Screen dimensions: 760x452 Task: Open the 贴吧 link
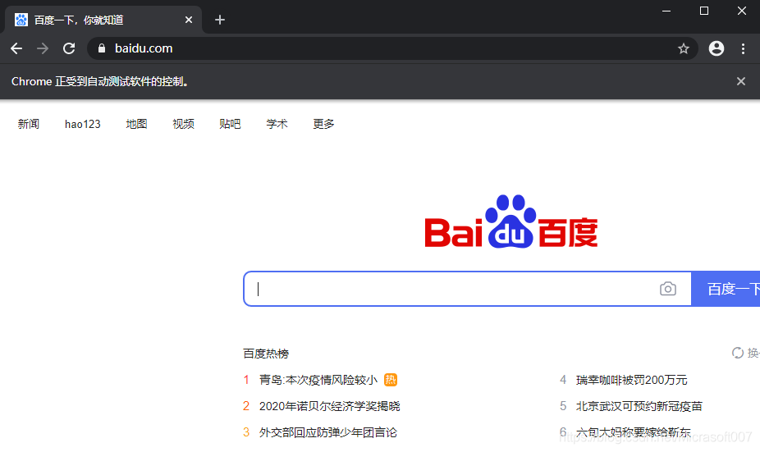[231, 124]
